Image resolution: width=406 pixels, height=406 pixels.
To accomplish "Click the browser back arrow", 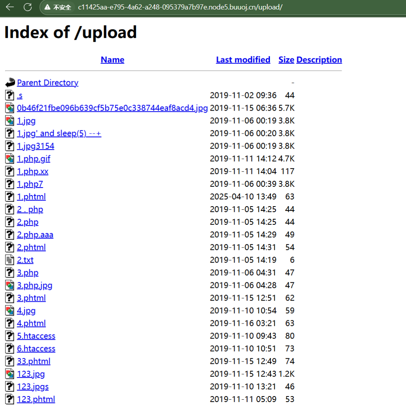I will (x=10, y=7).
